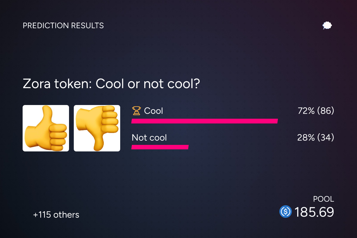Viewport: 357px width, 238px height.
Task: Click the 28% percentage value
Action: coord(306,138)
